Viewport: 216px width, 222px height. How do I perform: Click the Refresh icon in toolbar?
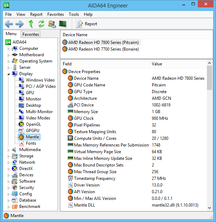tap(41, 24)
